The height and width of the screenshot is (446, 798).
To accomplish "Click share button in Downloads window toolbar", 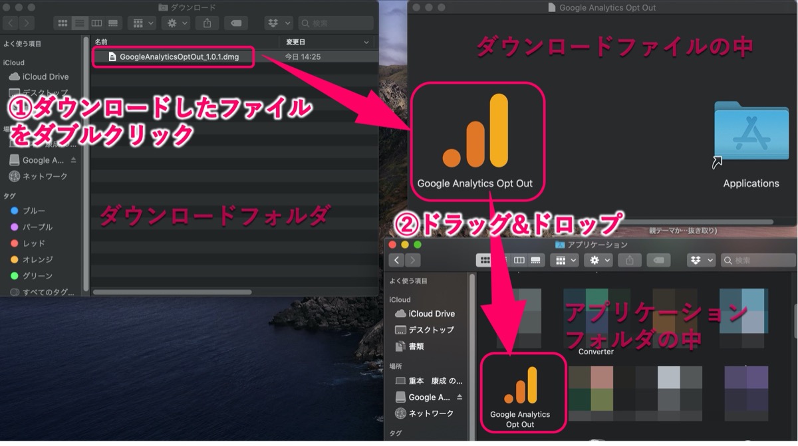I will 207,23.
